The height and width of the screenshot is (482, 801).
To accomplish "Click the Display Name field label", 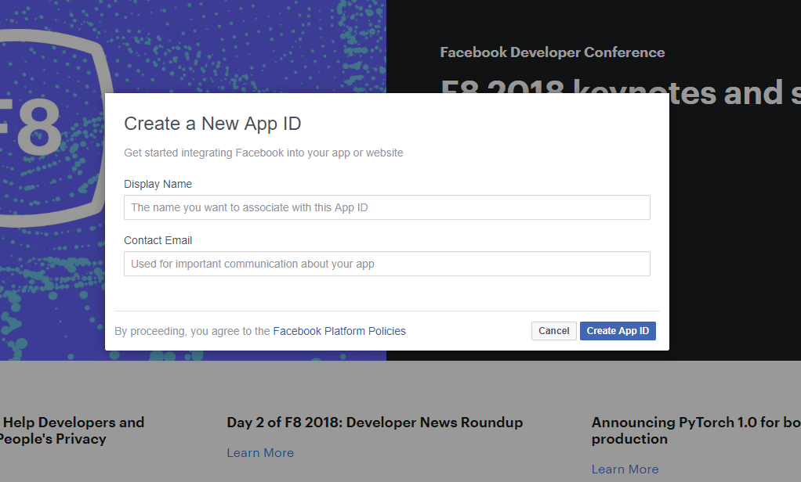I will [x=158, y=184].
